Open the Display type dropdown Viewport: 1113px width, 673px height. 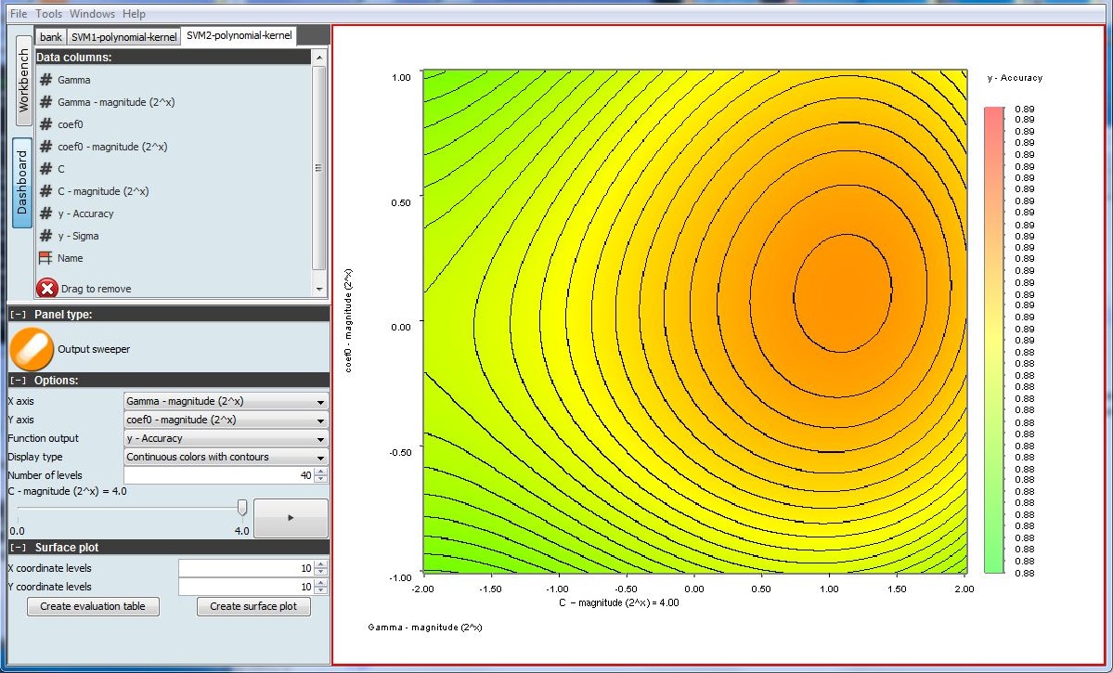pyautogui.click(x=226, y=458)
